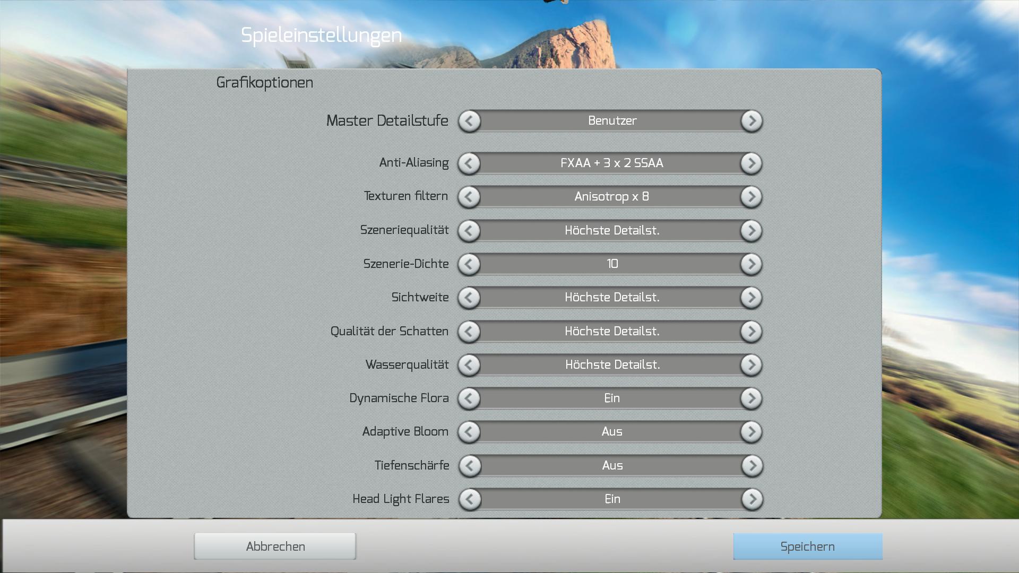This screenshot has height=573, width=1019.
Task: Click the Anti-Aliasing value field FXAA + 3 x 2 SSAA
Action: click(611, 163)
